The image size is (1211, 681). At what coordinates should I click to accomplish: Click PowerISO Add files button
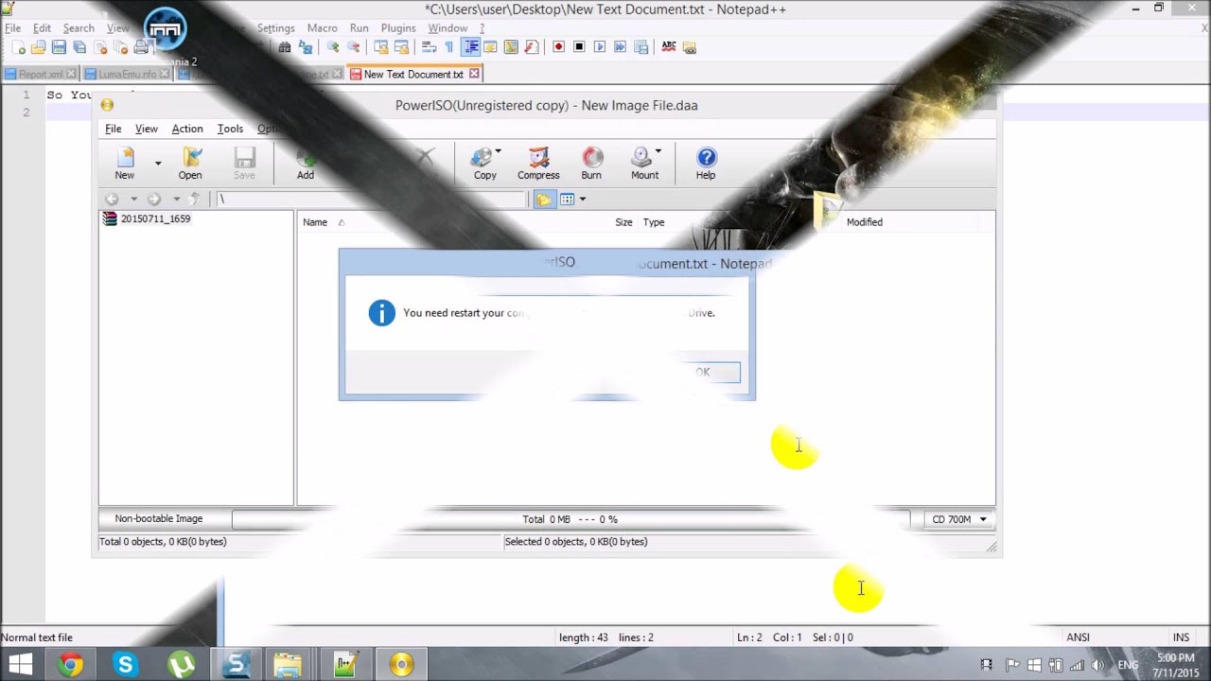coord(305,164)
